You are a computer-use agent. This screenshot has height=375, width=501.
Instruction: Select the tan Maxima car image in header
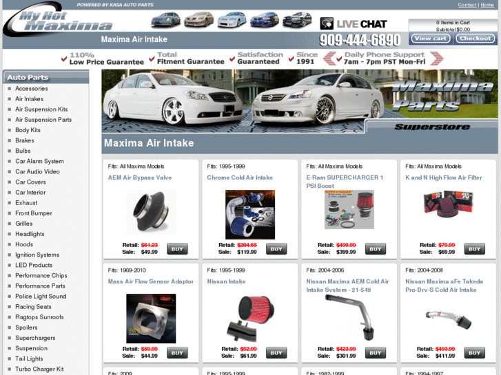coord(198,20)
